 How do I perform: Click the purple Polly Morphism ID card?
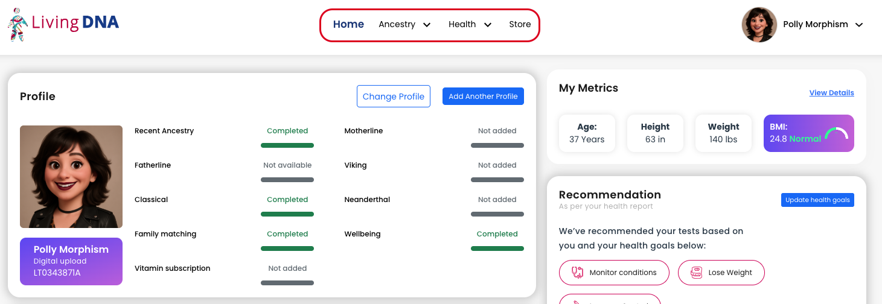tap(71, 261)
